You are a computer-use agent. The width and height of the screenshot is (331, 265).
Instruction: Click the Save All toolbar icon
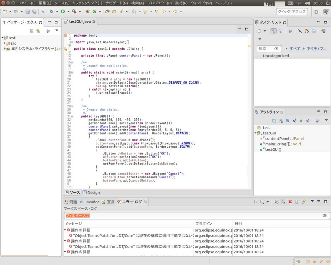coord(34,12)
